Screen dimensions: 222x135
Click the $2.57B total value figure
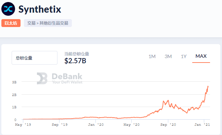coord(75,61)
